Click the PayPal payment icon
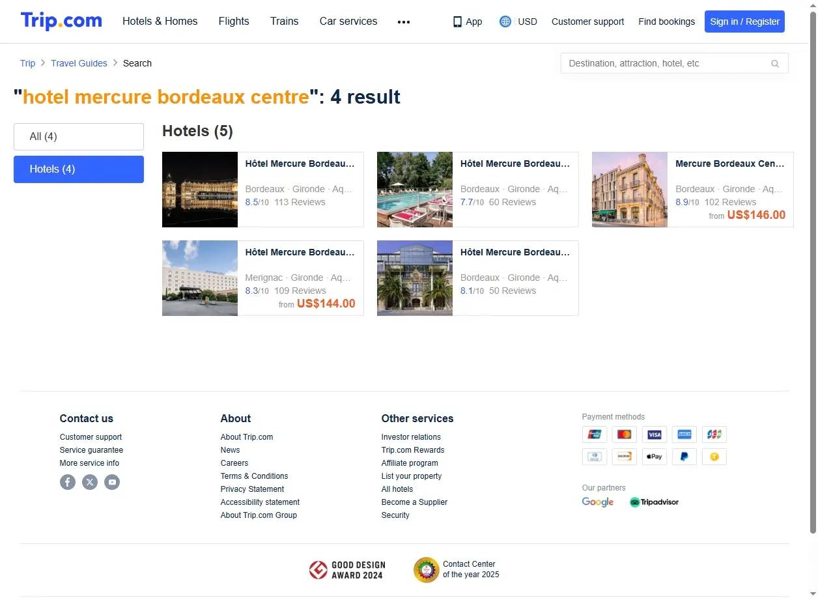The image size is (818, 600). [684, 457]
